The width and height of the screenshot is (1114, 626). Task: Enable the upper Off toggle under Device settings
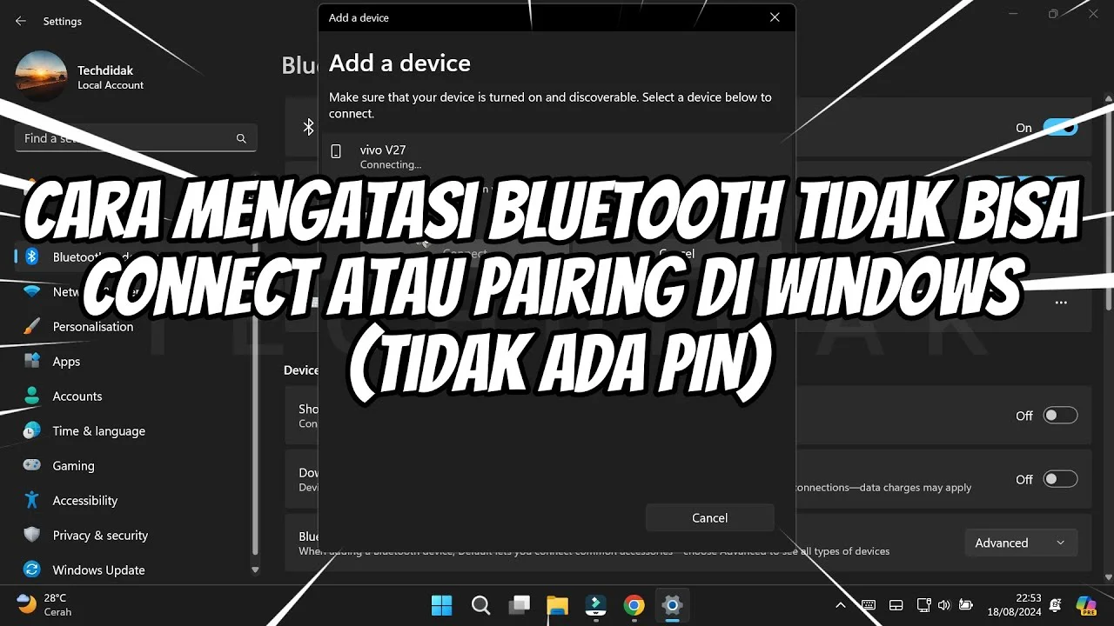pyautogui.click(x=1061, y=416)
